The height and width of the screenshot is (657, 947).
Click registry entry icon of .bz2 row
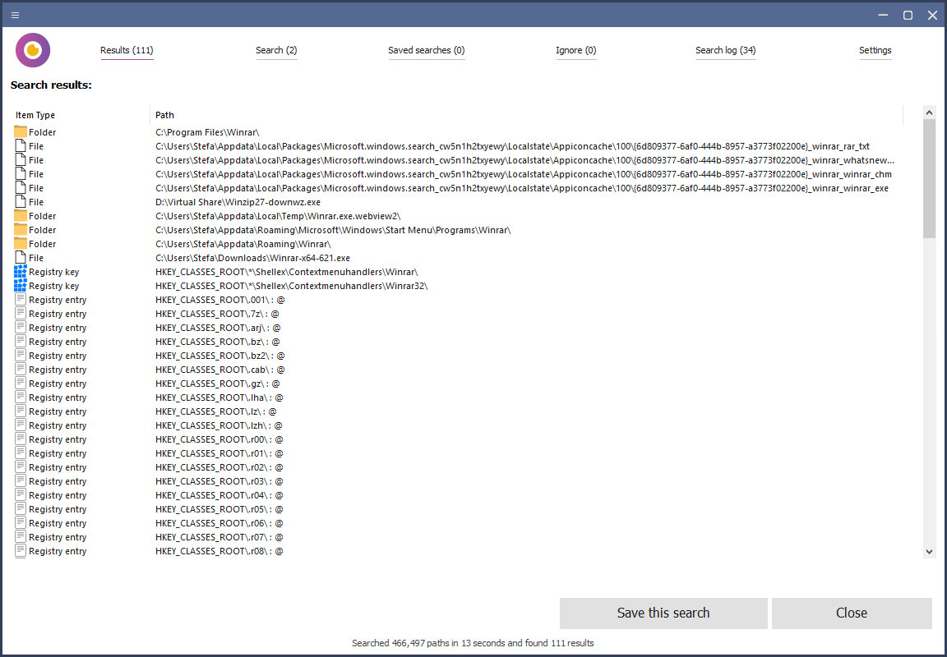21,356
